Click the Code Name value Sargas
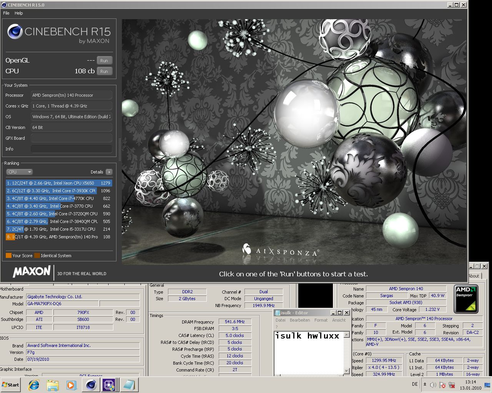This screenshot has width=492, height=393. 386,296
